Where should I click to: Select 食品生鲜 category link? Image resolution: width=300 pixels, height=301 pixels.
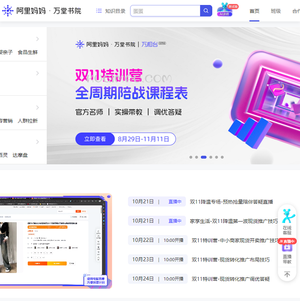coord(27,52)
